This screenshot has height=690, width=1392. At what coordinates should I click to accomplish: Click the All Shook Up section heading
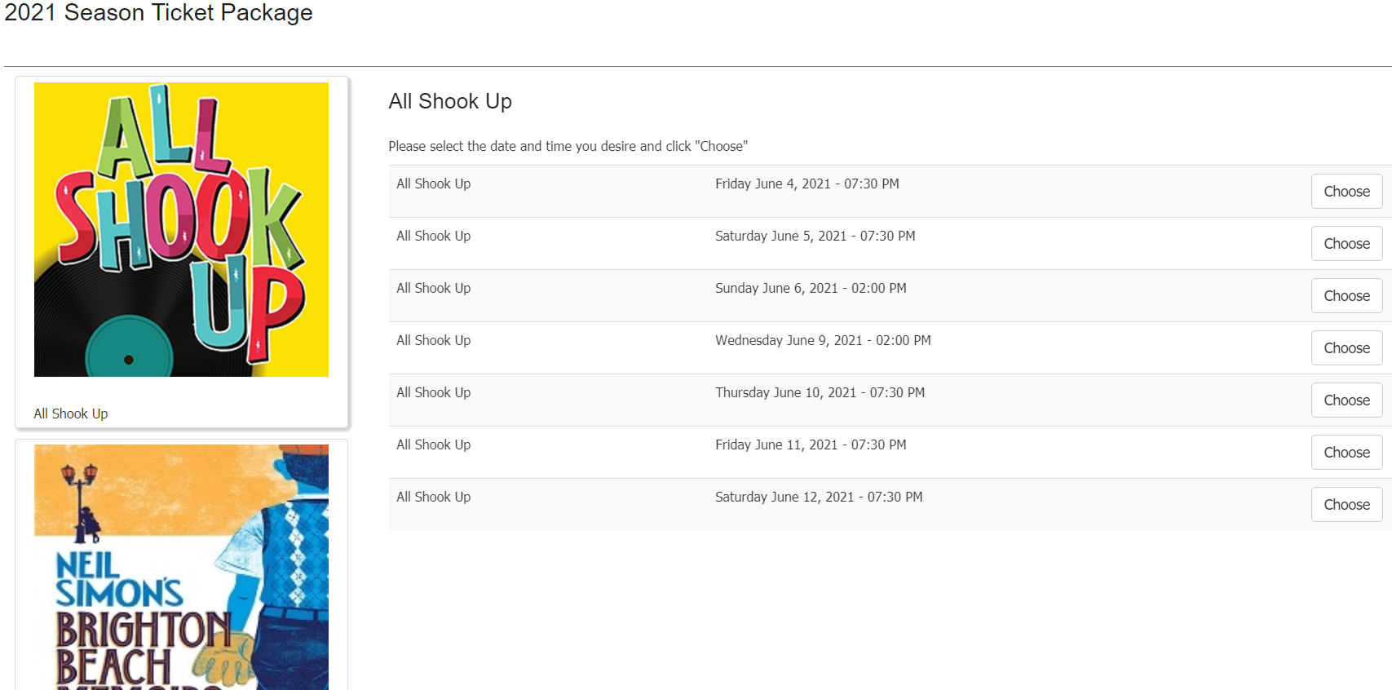pos(450,101)
